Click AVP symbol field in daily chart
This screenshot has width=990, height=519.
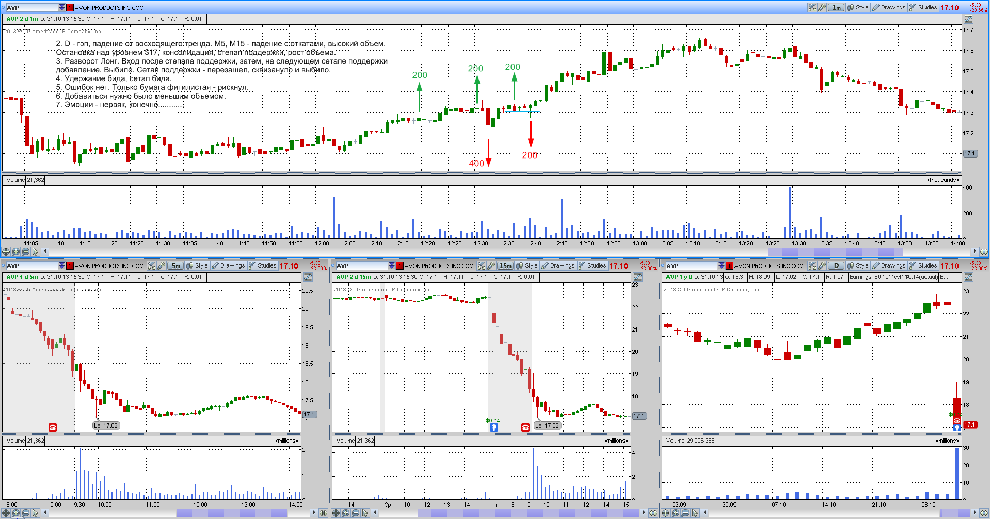692,265
